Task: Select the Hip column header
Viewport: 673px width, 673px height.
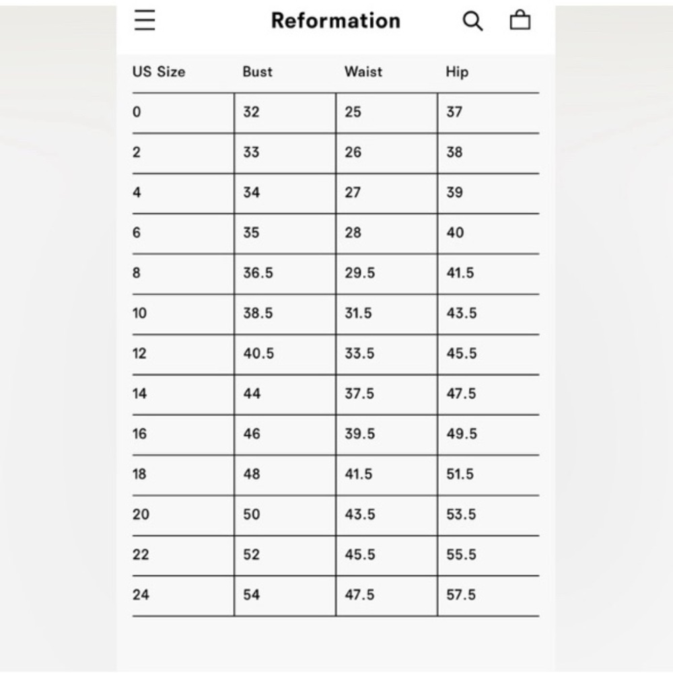Action: click(457, 72)
